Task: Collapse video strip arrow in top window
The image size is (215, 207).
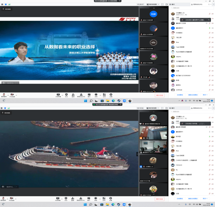Action: 137,50
